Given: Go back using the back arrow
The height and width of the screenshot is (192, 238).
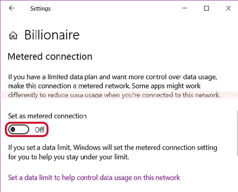Looking at the screenshot, I should point(12,8).
